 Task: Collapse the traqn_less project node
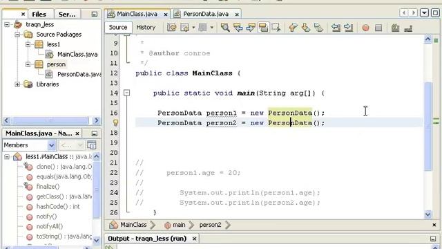(7, 24)
